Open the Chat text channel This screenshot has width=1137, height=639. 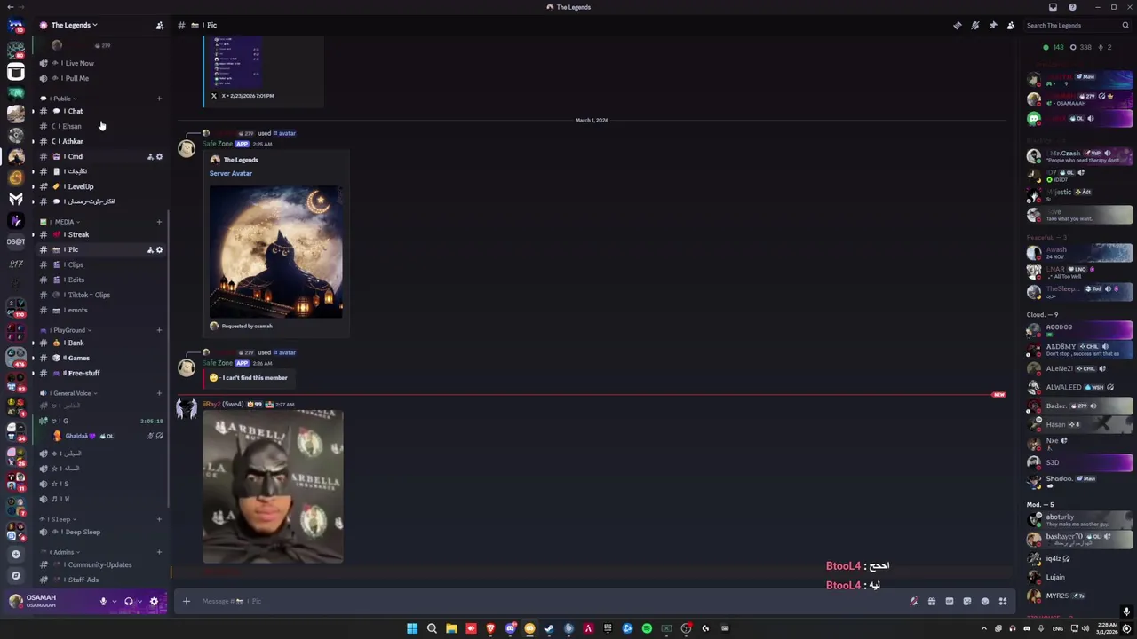point(100,111)
